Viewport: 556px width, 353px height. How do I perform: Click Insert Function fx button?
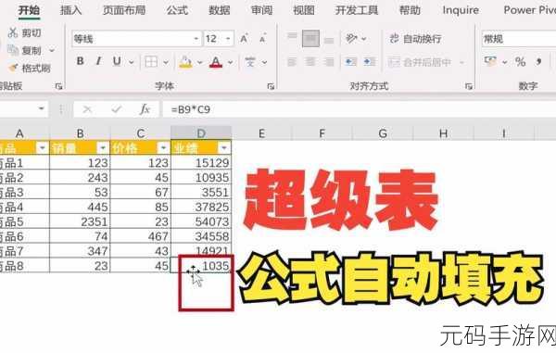[145, 109]
